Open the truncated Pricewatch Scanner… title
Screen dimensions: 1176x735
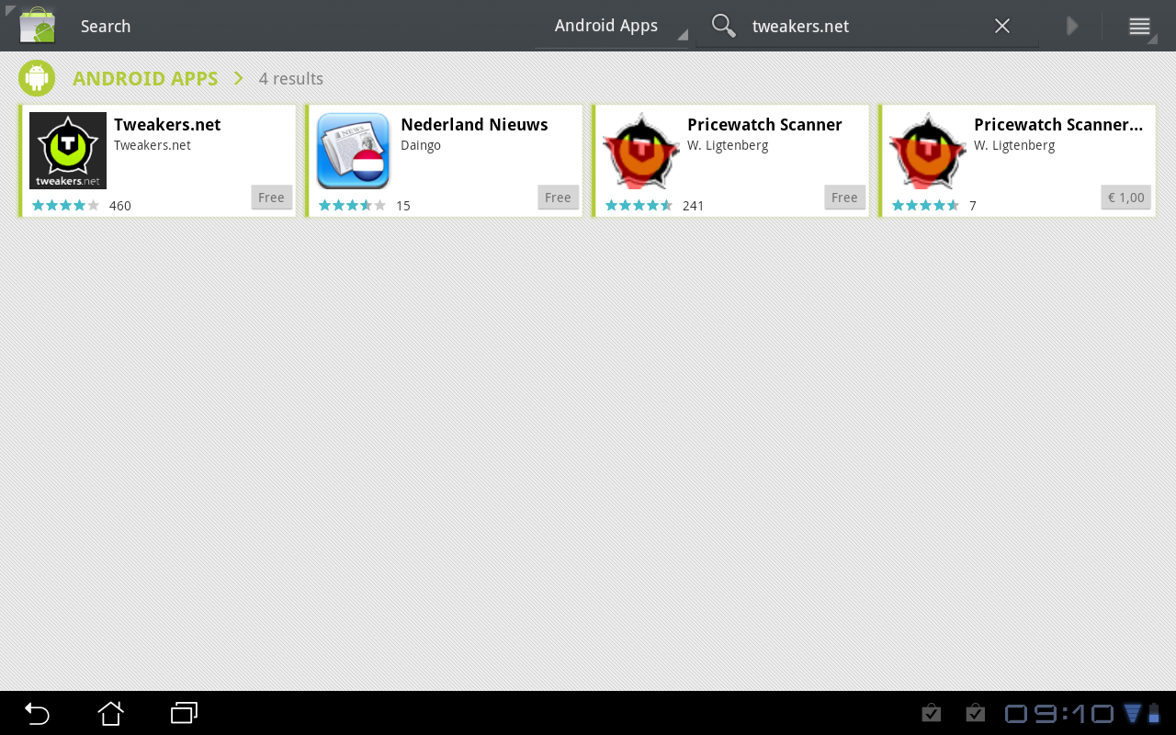pyautogui.click(x=1058, y=125)
